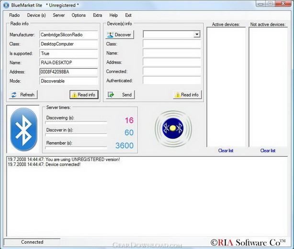The image size is (294, 249).
Task: Click the Not active devices list box
Action: (268, 87)
